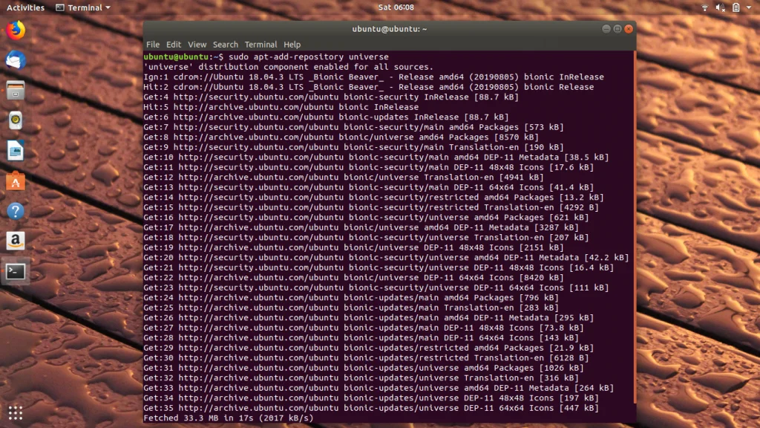Click the 'Get:4' bionic-security InRelease line
The height and width of the screenshot is (428, 760).
point(330,97)
